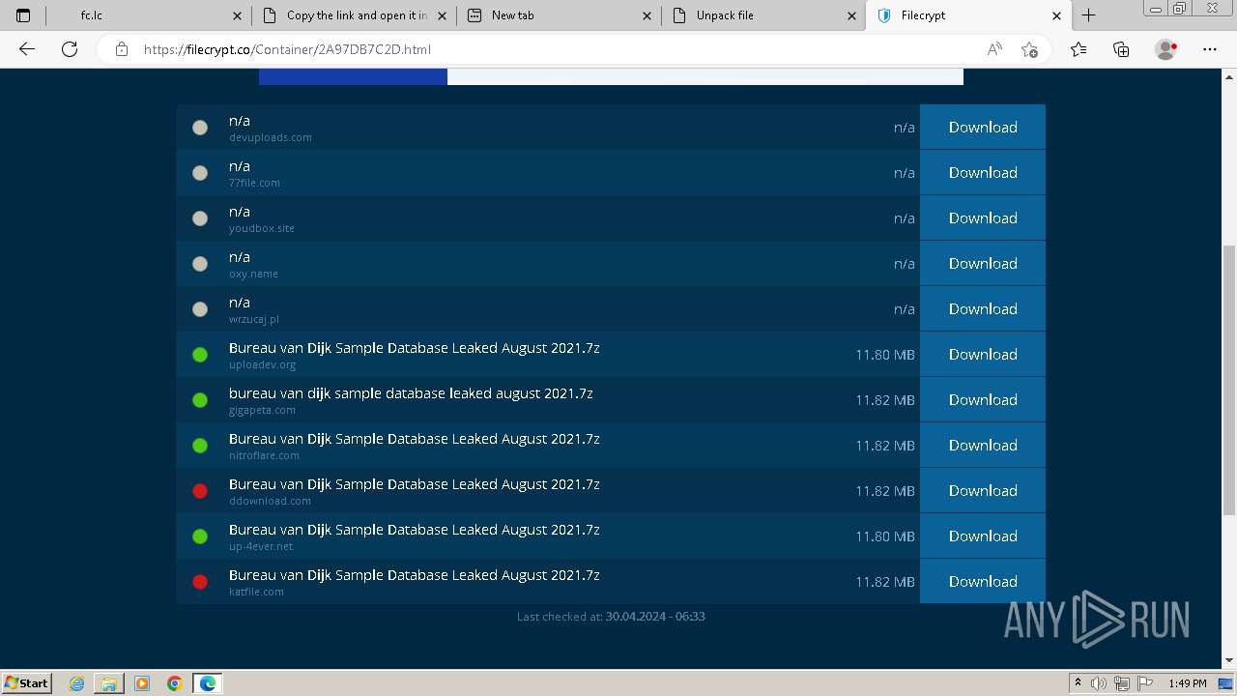This screenshot has height=696, width=1237.
Task: Open the Collections icon
Action: point(1121,49)
